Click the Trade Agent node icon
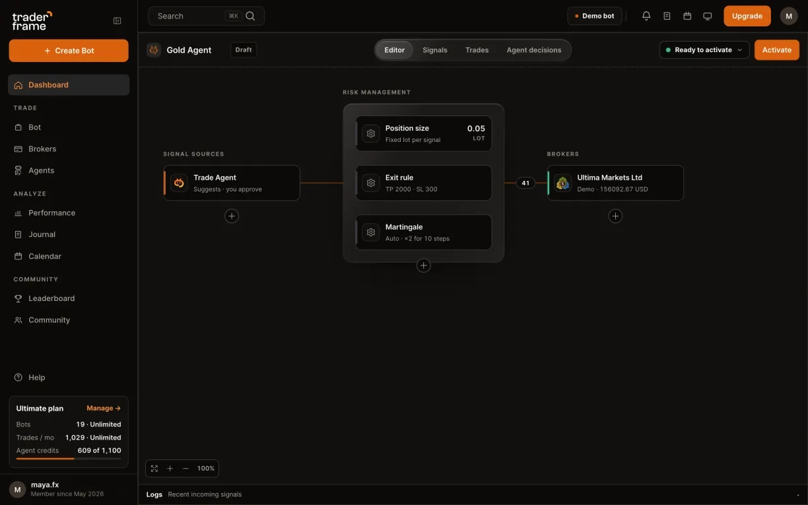 click(x=179, y=183)
